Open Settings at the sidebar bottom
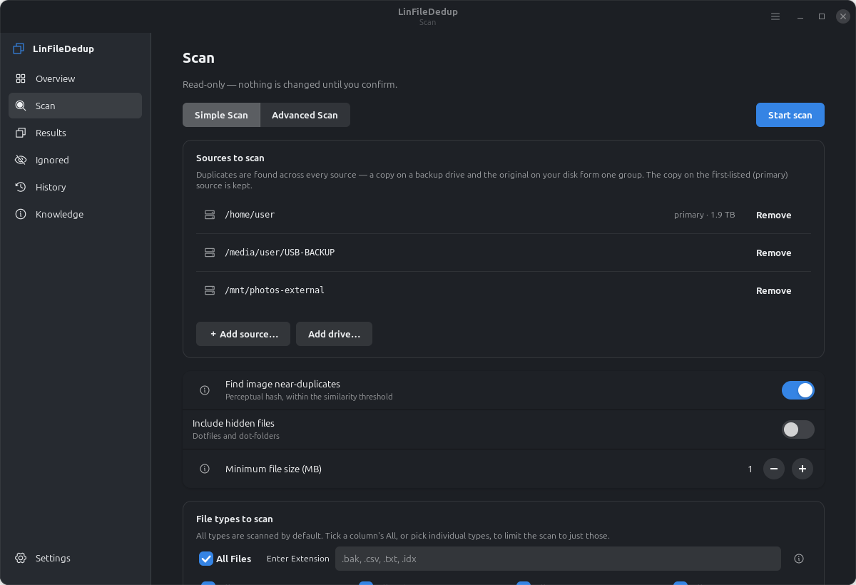 tap(75, 558)
